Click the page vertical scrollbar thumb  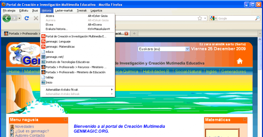tap(260, 55)
